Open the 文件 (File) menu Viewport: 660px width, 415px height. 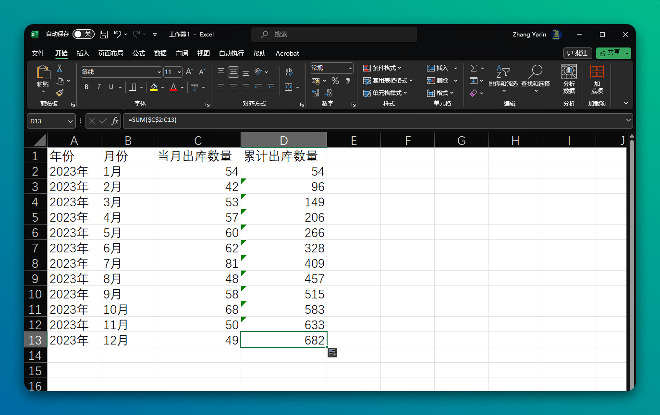pos(38,53)
